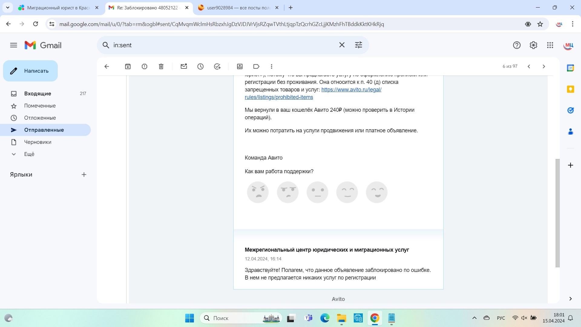Switch keyboard language РУС indicator
The height and width of the screenshot is (327, 581).
tap(501, 318)
